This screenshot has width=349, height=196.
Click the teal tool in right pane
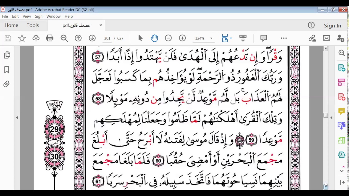click(342, 155)
